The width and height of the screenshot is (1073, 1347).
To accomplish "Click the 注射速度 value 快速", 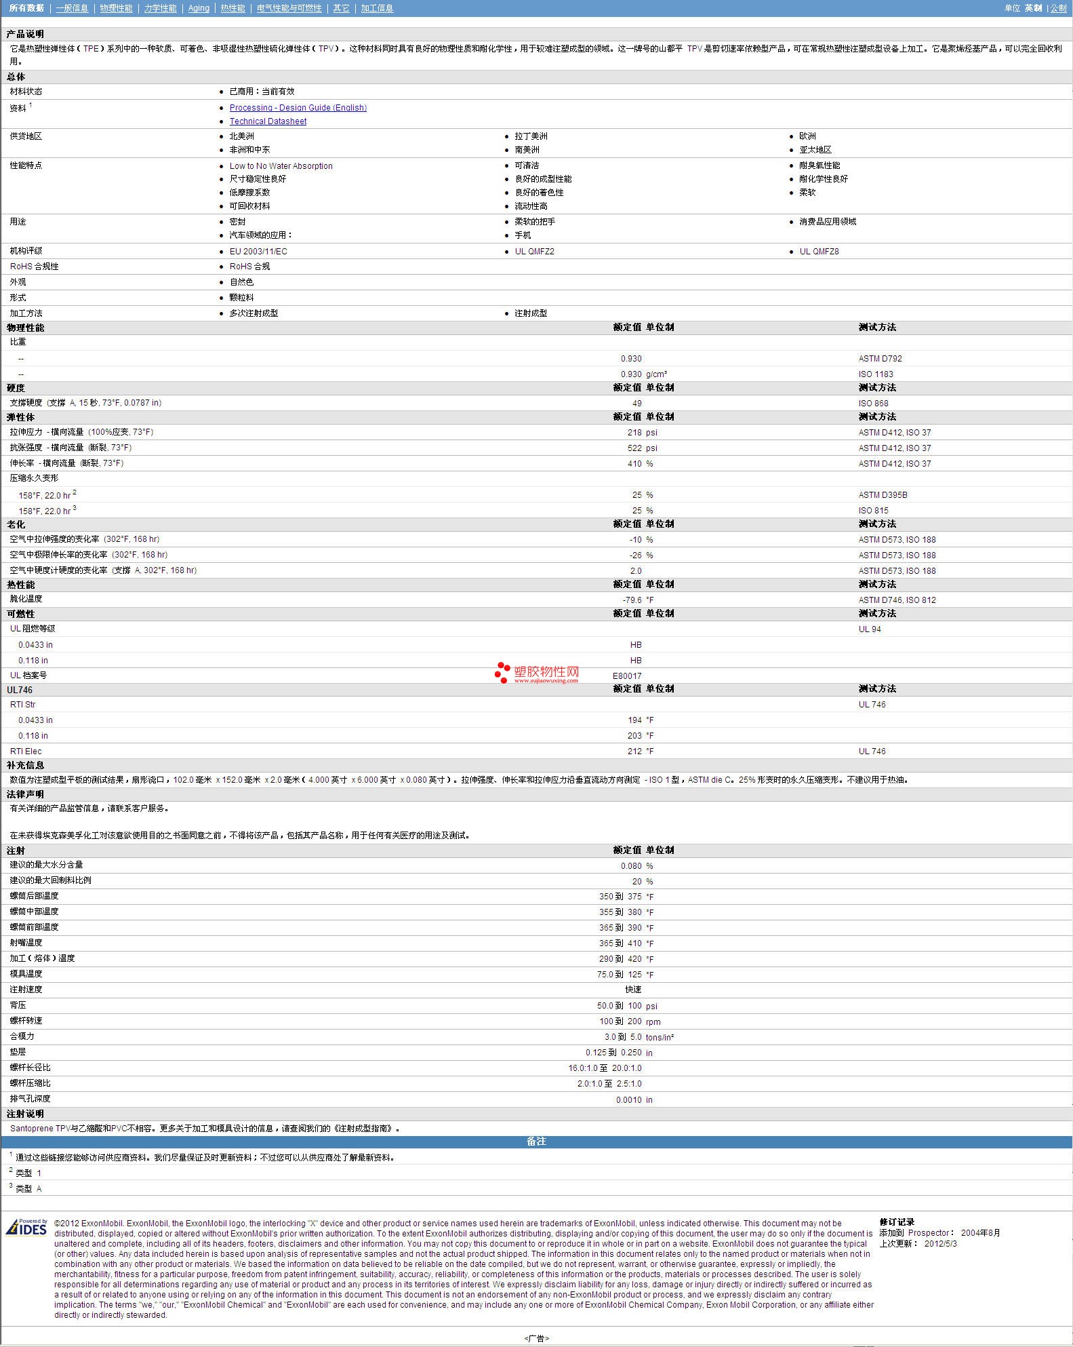I will coord(633,990).
